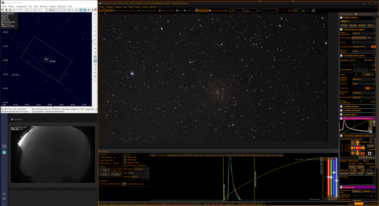
Task: Open the field of view dropdown in Cartes du Ciel
Action: tap(20, 10)
